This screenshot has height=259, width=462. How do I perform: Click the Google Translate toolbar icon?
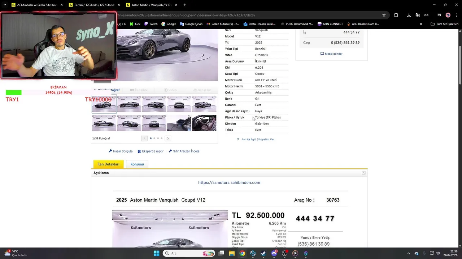pos(418,15)
